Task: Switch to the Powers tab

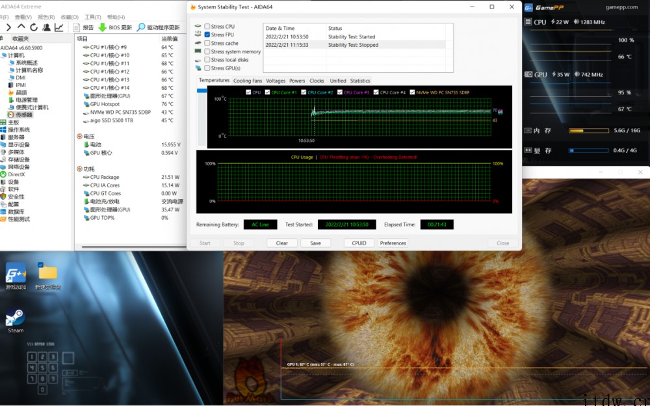Action: (297, 81)
